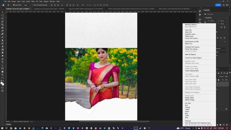Select the Gradient tool
Screen dimensions: 231x130
tap(3, 50)
